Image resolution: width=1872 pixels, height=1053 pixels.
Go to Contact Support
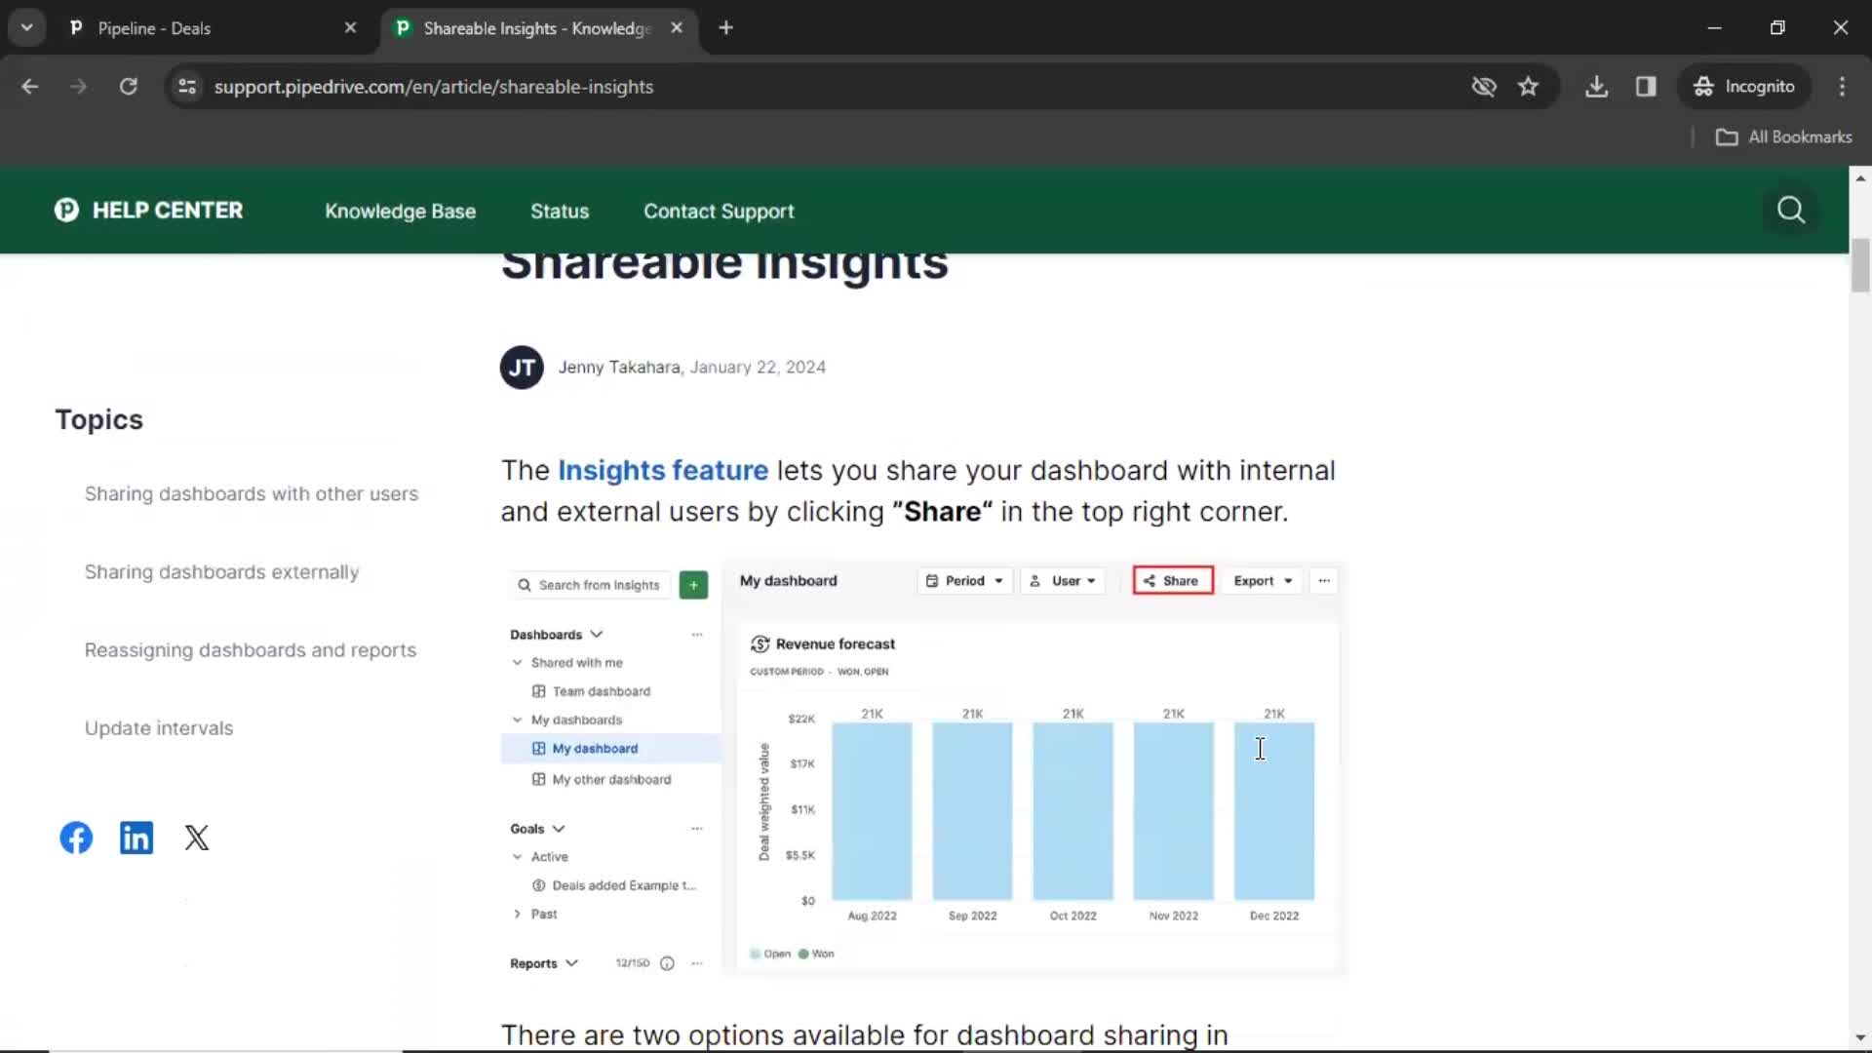719,211
